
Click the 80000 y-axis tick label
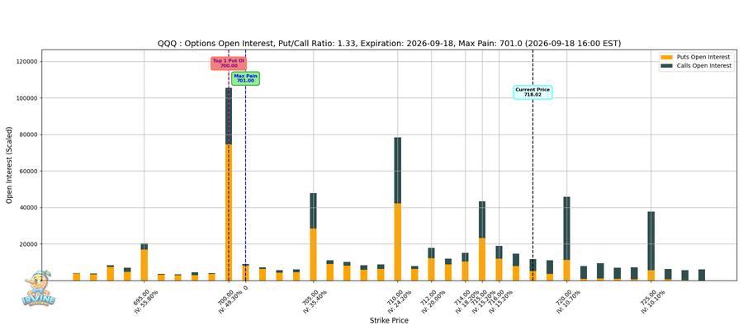pos(30,134)
